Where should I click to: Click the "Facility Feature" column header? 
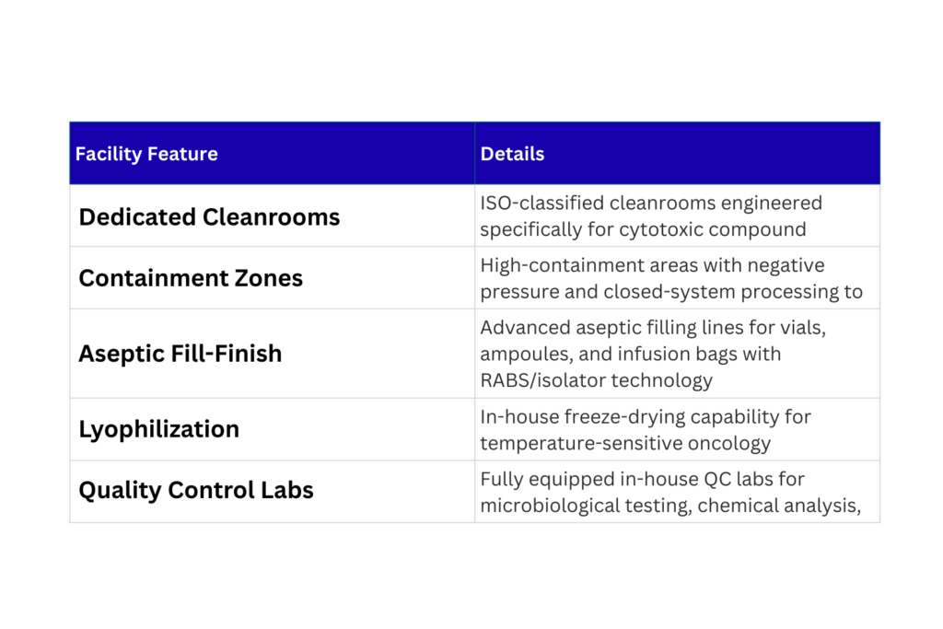tap(146, 154)
